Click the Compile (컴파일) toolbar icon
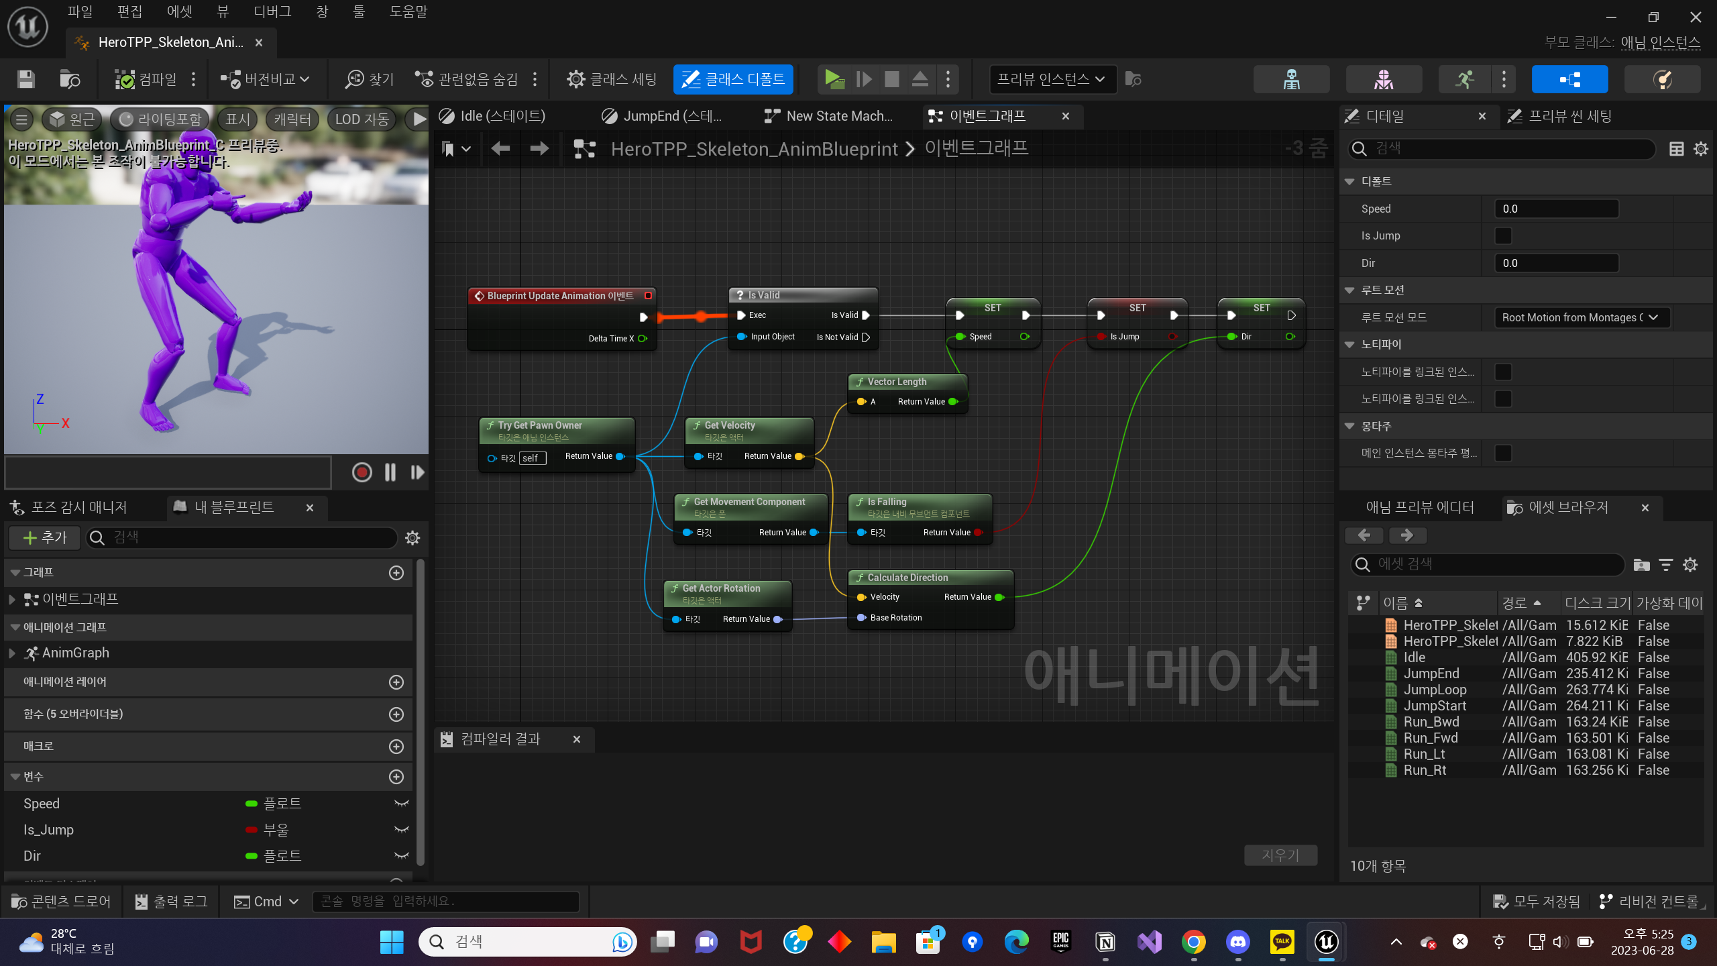1717x966 pixels. coord(125,80)
